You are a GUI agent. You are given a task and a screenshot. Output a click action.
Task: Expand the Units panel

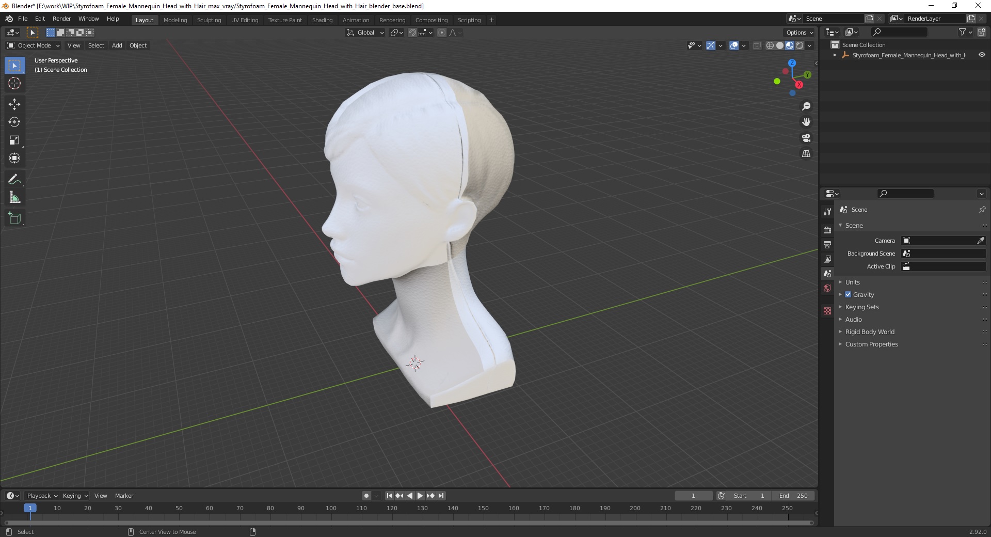853,282
